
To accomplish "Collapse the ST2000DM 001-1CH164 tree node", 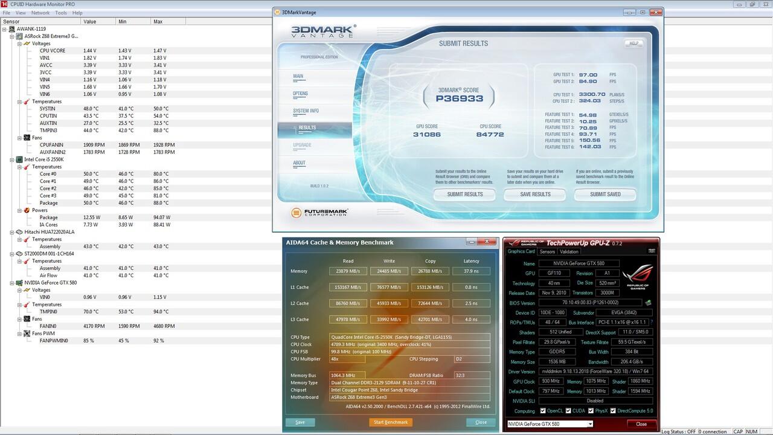I will click(12, 254).
